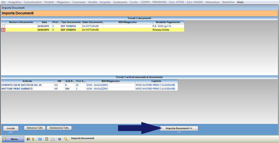The image size is (279, 143).
Task: Open the mail envelope icon in bottom toolbar
Action: 53,139
